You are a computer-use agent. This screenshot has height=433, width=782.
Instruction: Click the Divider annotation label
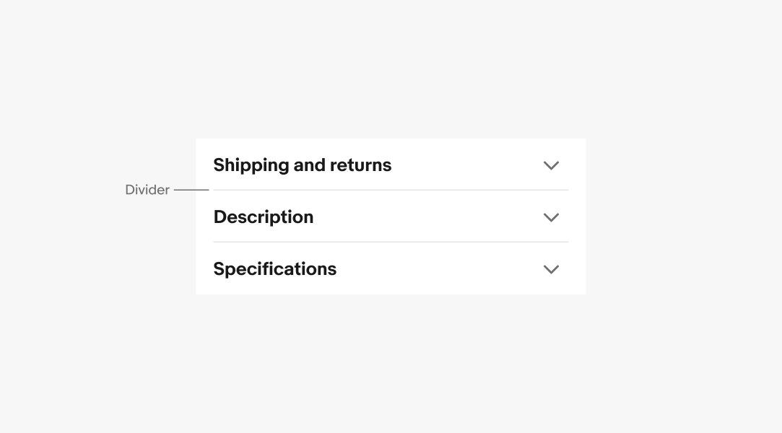pyautogui.click(x=147, y=190)
